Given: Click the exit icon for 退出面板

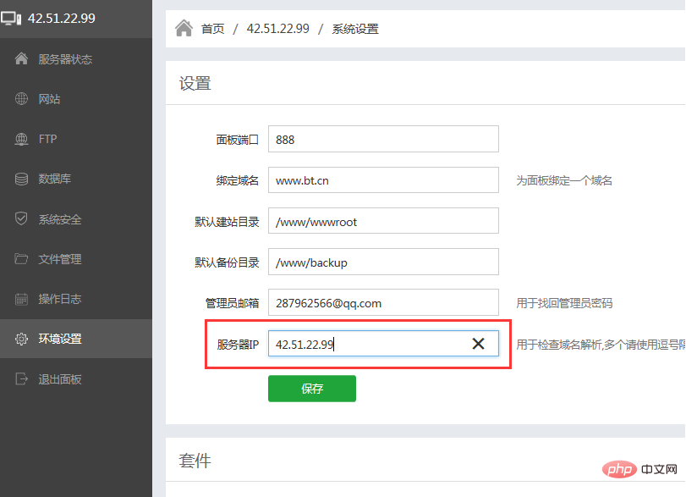Looking at the screenshot, I should coord(21,378).
